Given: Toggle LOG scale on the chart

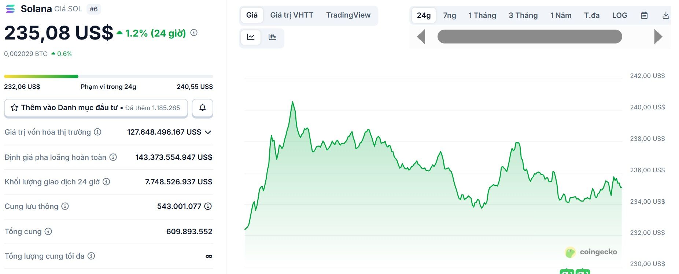Looking at the screenshot, I should 619,15.
